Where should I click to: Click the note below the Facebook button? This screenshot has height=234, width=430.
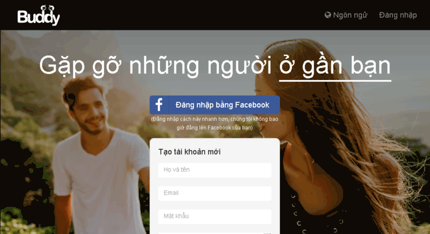(x=215, y=123)
